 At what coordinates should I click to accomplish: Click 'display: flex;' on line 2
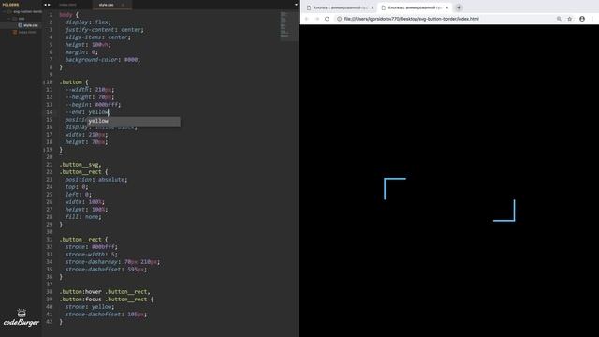pos(88,22)
